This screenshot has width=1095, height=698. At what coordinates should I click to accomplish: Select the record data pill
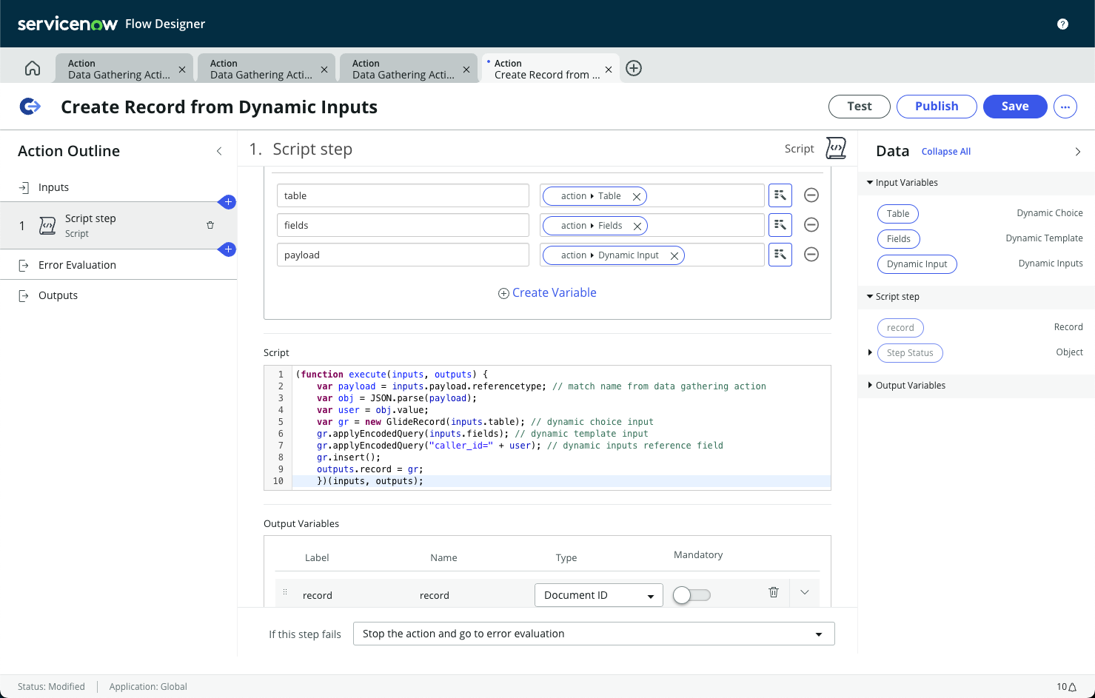click(900, 328)
